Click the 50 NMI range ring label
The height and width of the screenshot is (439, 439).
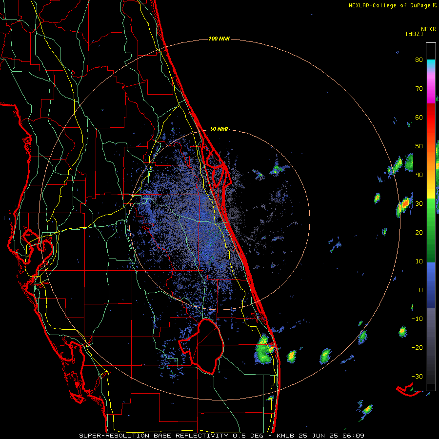[x=219, y=129]
